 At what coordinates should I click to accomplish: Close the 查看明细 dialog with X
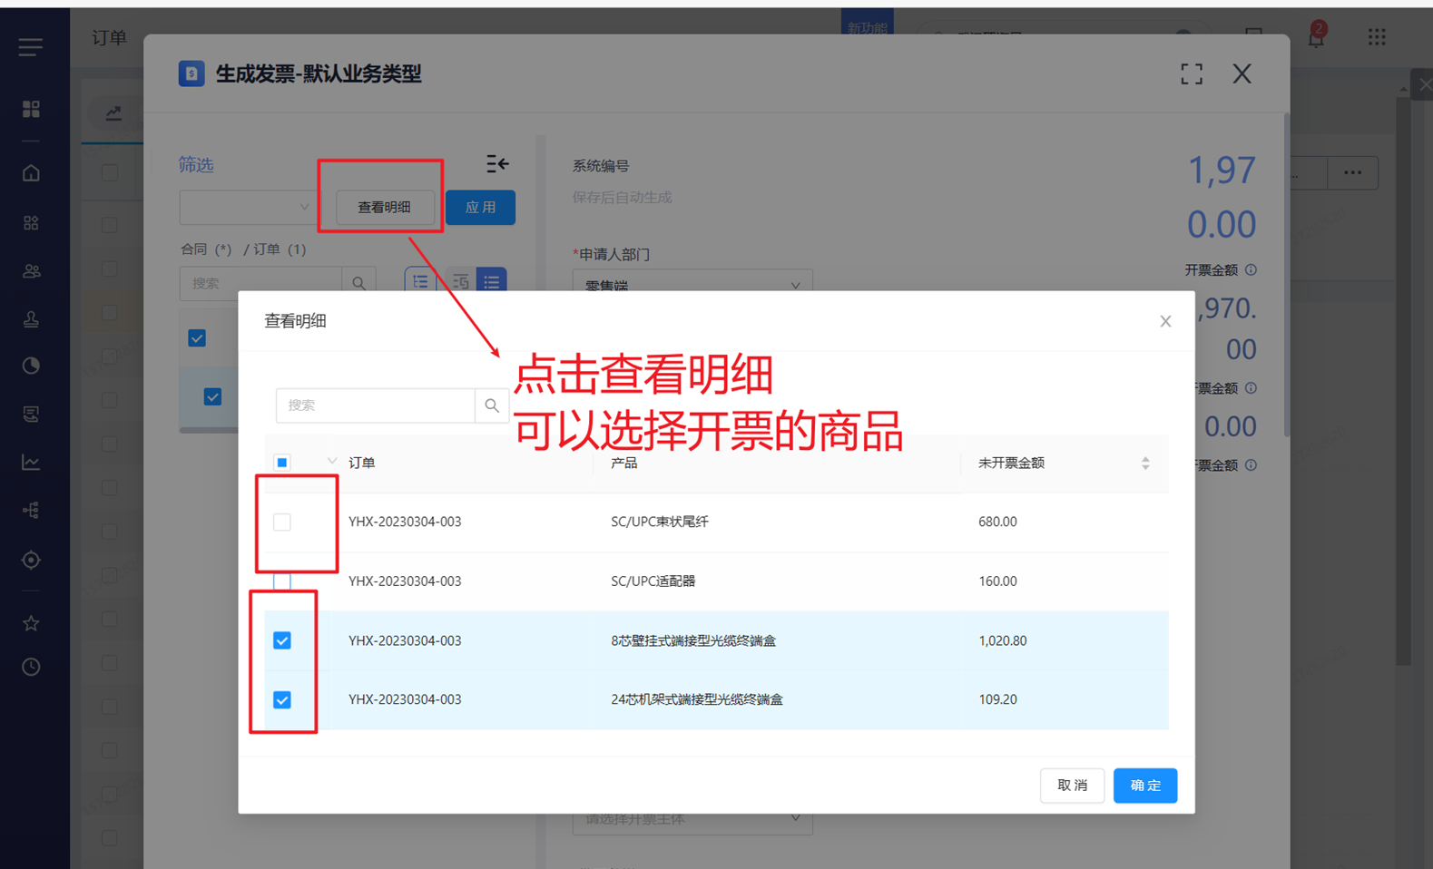coord(1165,321)
